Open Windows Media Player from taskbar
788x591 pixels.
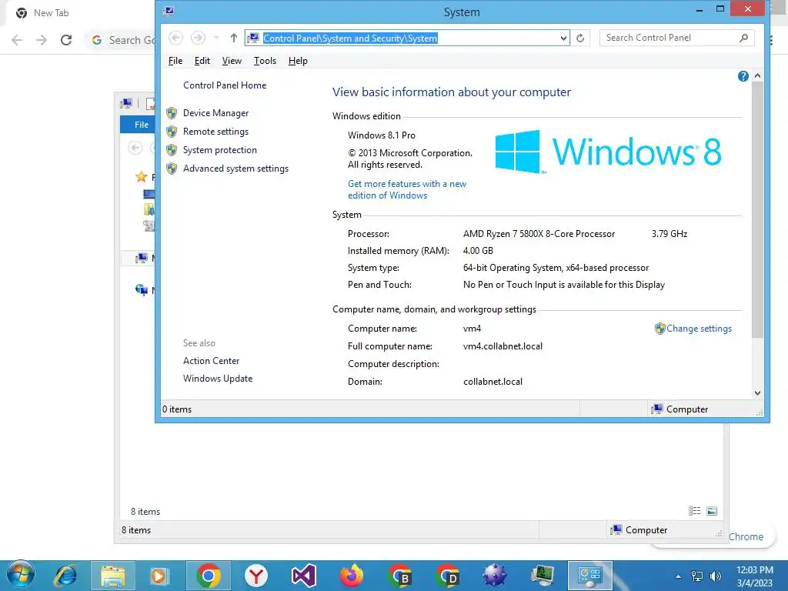[x=160, y=576]
